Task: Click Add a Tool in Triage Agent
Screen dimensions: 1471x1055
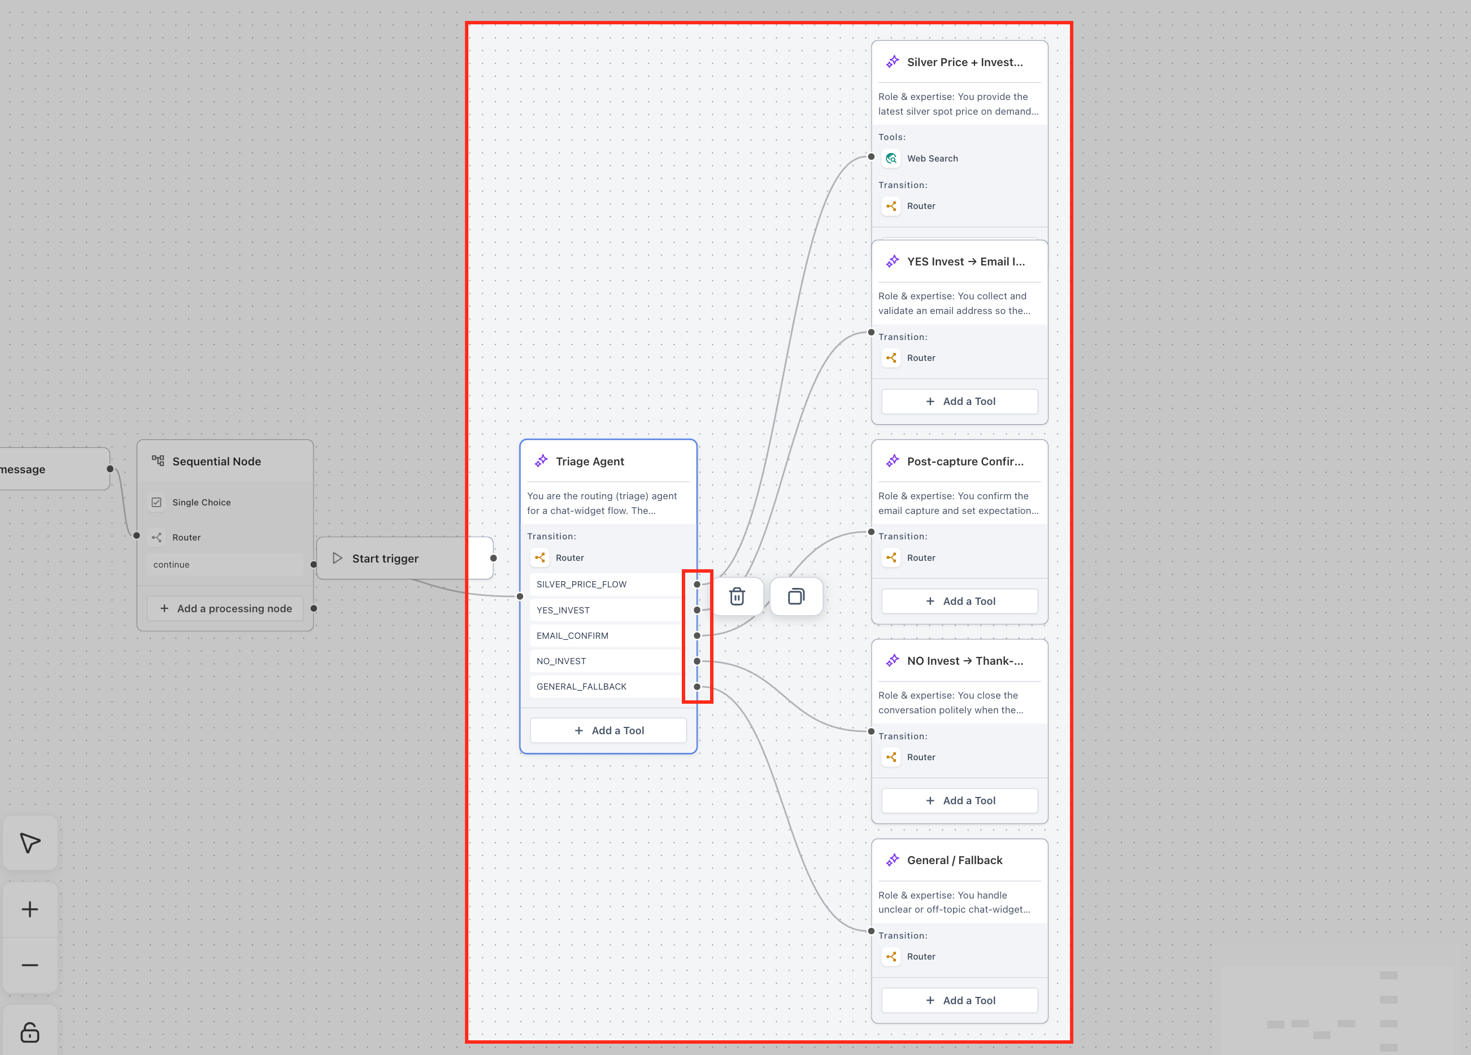Action: pos(608,730)
